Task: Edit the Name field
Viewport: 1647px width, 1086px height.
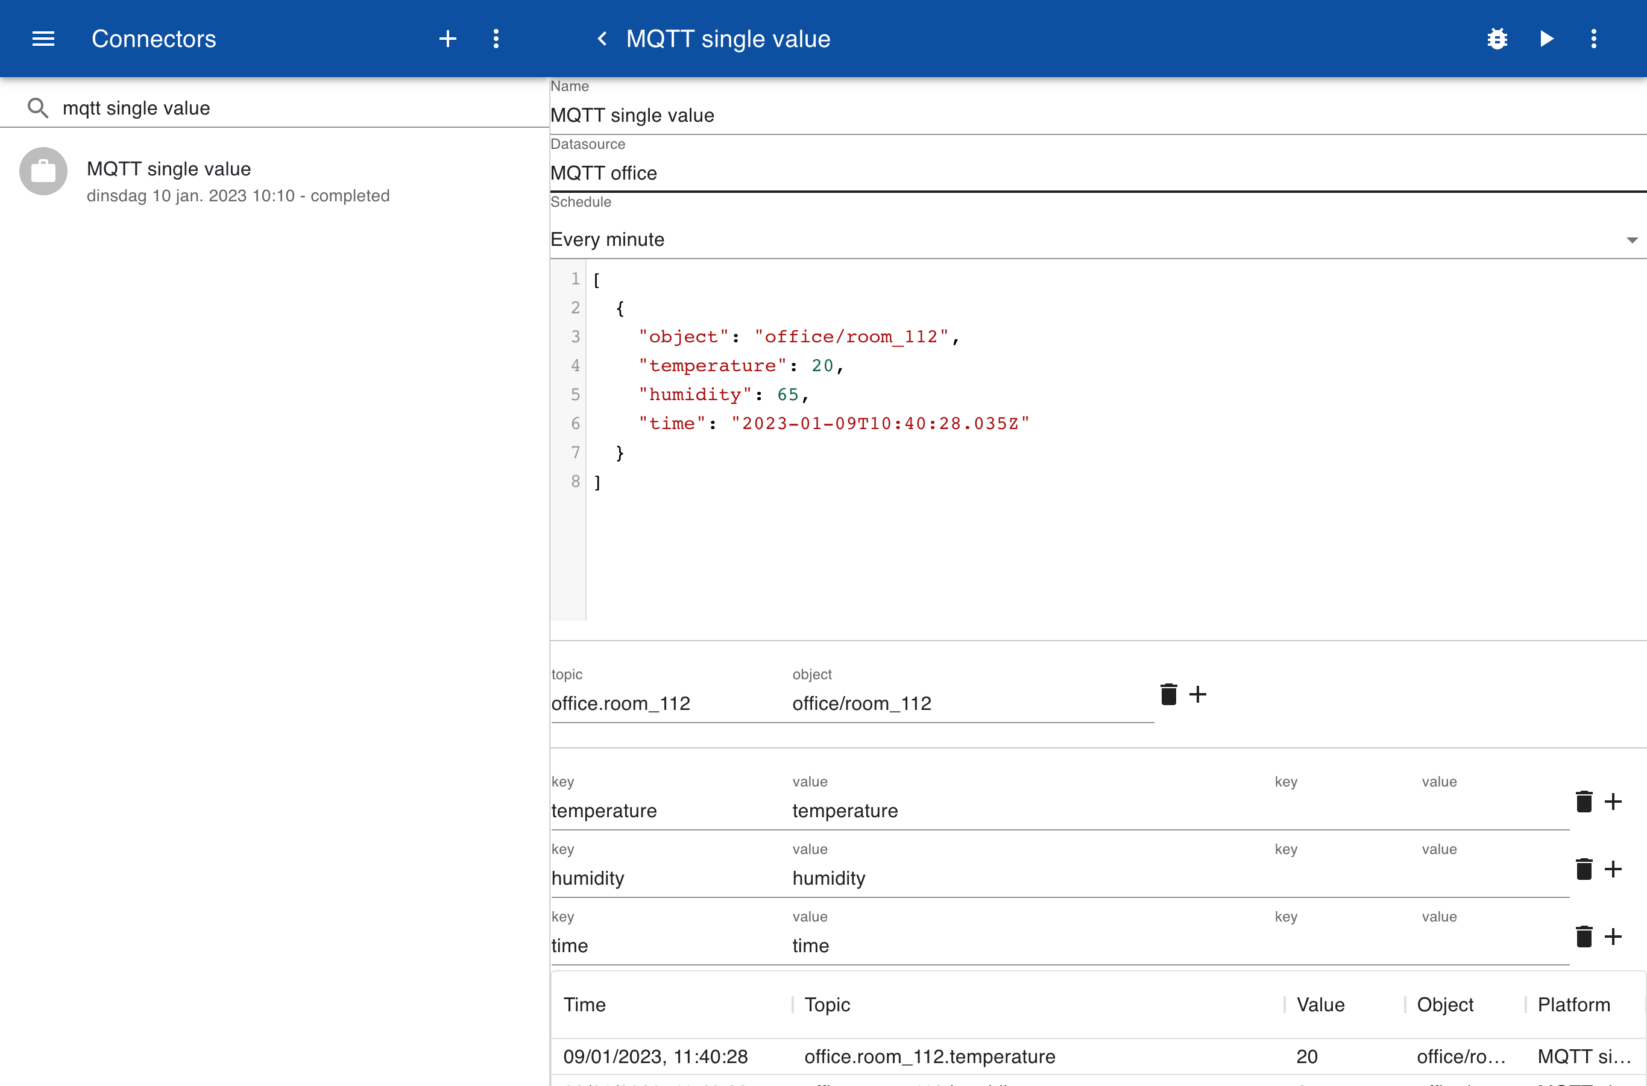Action: point(1098,115)
